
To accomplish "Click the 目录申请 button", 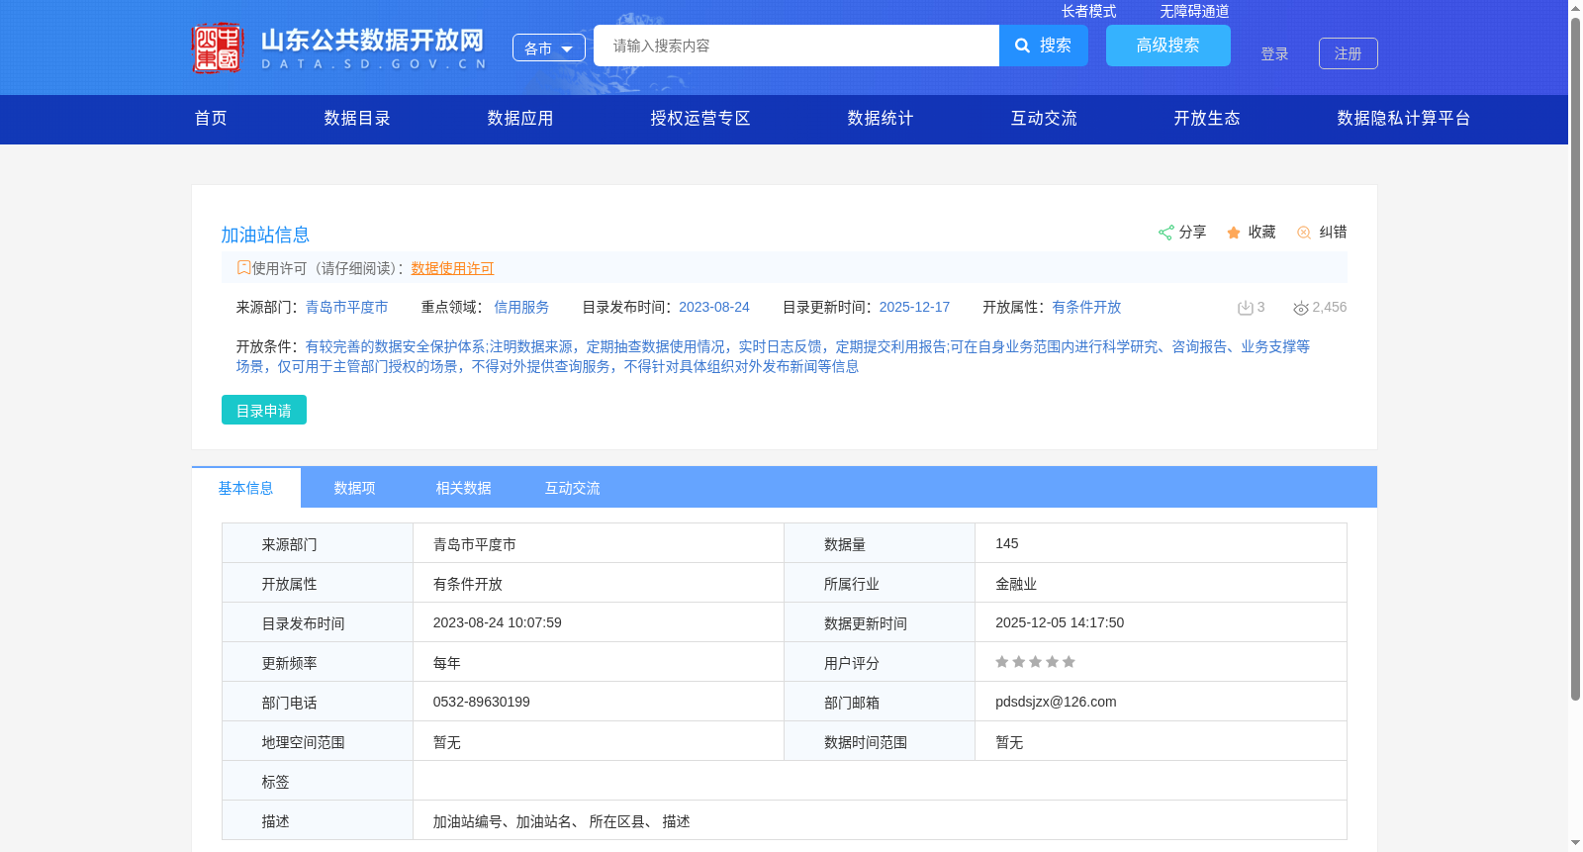I will pyautogui.click(x=264, y=410).
